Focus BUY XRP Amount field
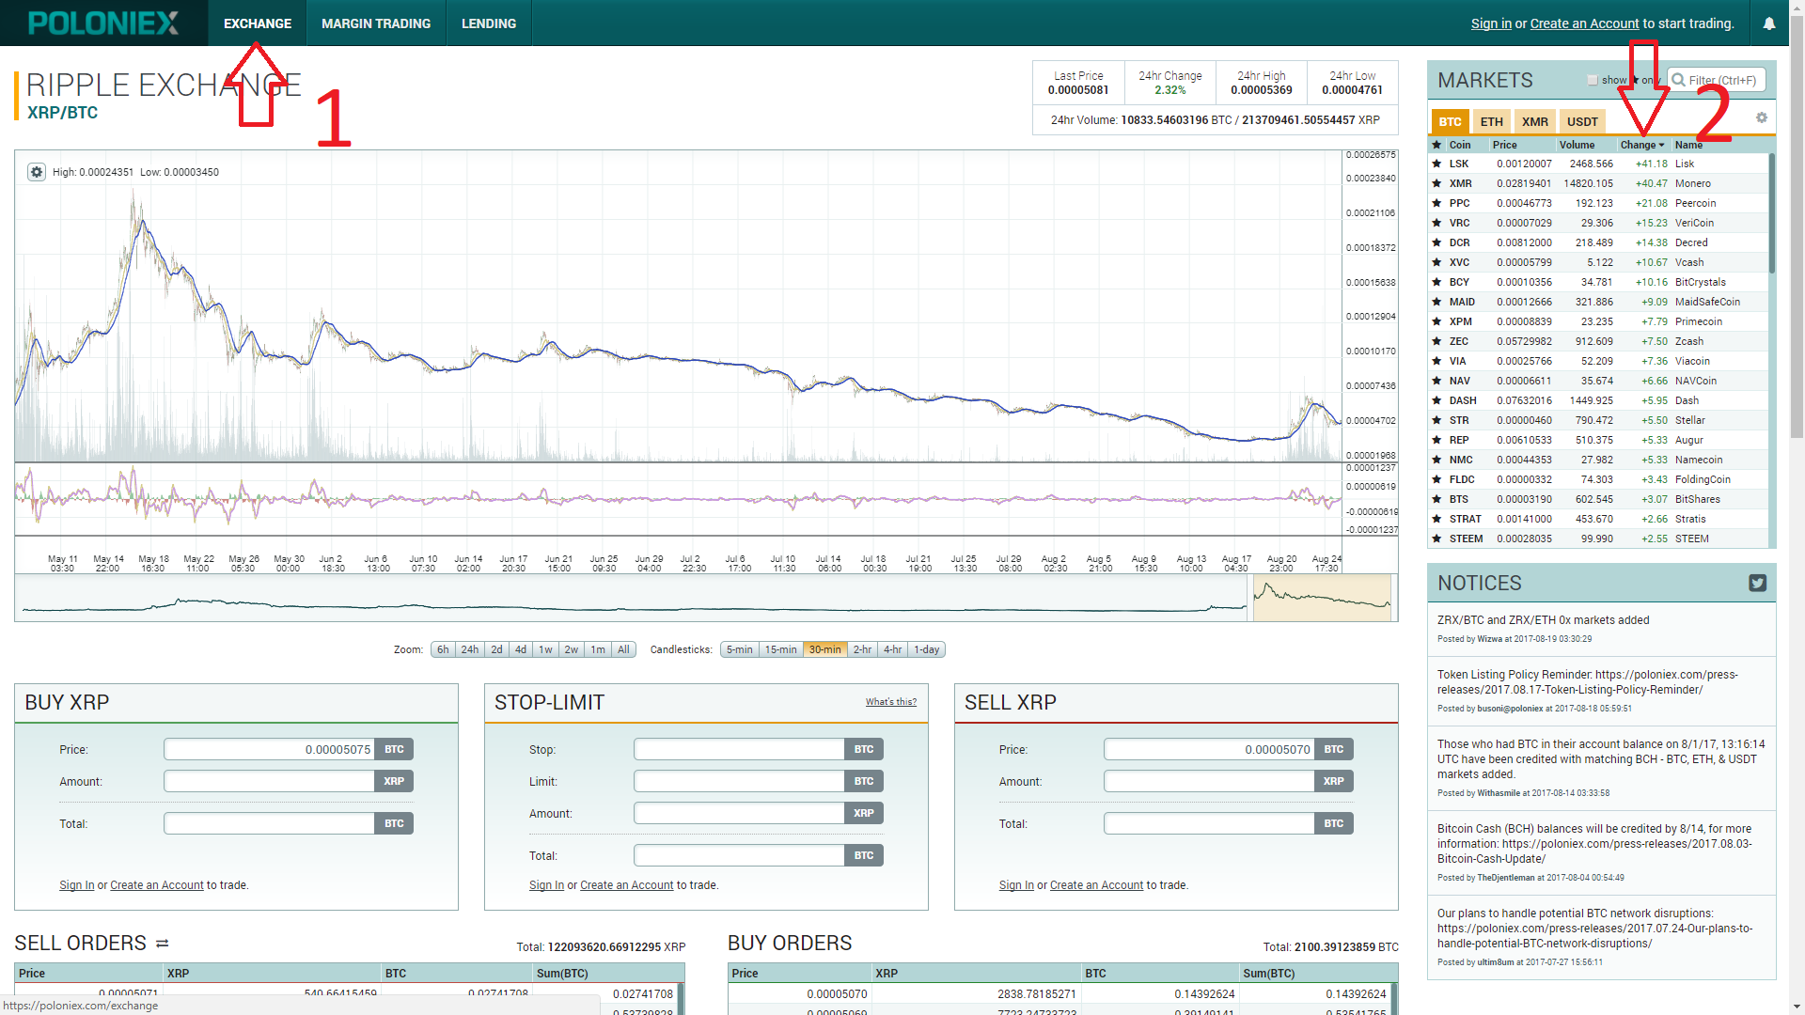 270,781
